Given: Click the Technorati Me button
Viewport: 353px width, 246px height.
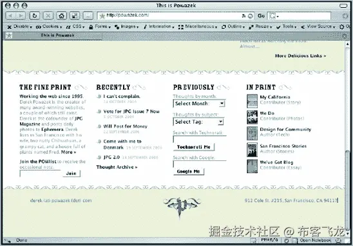Looking at the screenshot, I should tap(194, 147).
